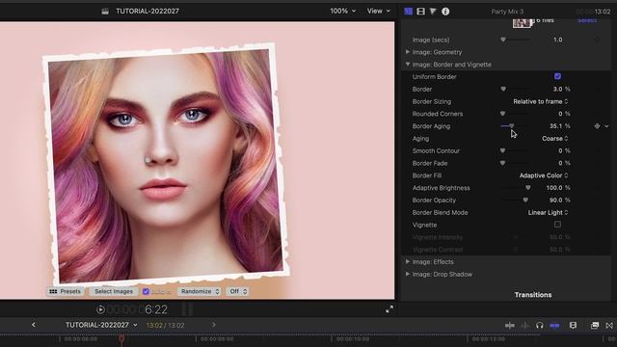Click the Rounded Corners slider handle
Screen dimensions: 617x347
point(502,114)
